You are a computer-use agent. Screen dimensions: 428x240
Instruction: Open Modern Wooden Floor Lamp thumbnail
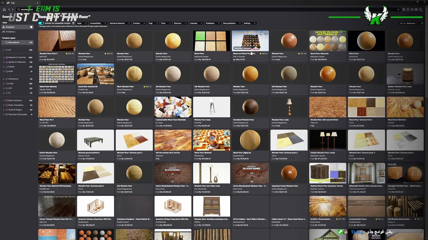tap(405, 74)
